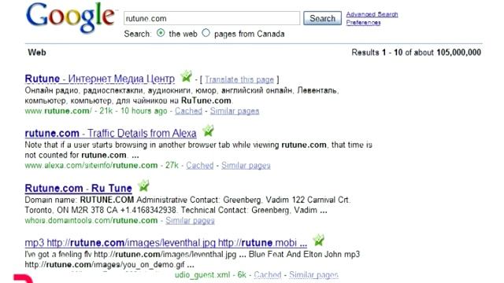Click 'Translate this page' link
Screen dimensions: 504x283
[239, 79]
